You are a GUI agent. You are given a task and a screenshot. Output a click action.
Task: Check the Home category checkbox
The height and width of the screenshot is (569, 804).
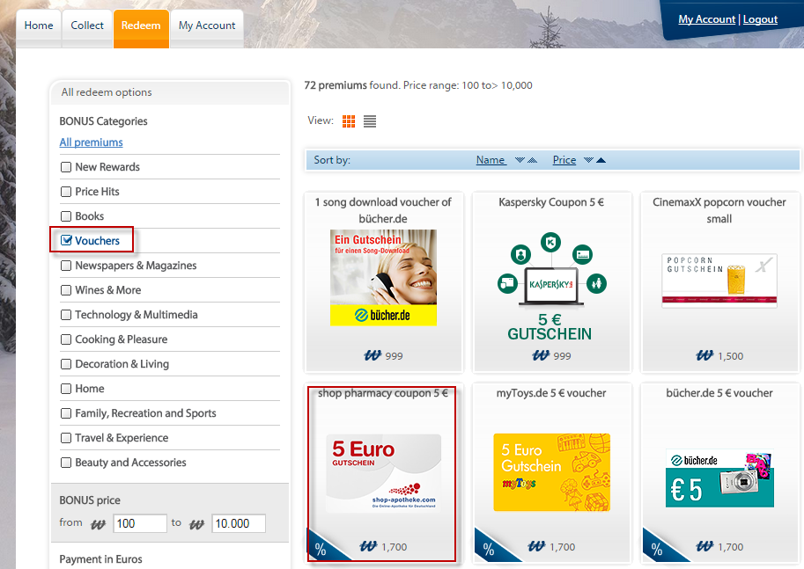click(66, 388)
